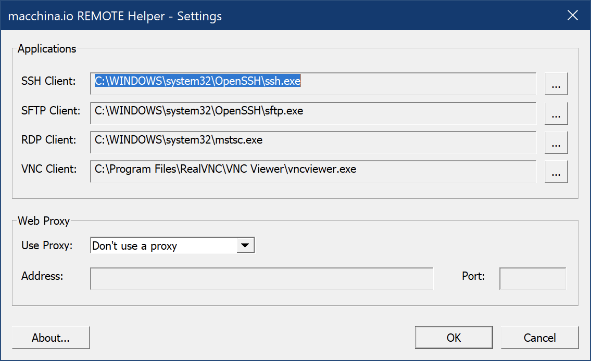
Task: Click the "Use Proxy:" label
Action: 47,246
